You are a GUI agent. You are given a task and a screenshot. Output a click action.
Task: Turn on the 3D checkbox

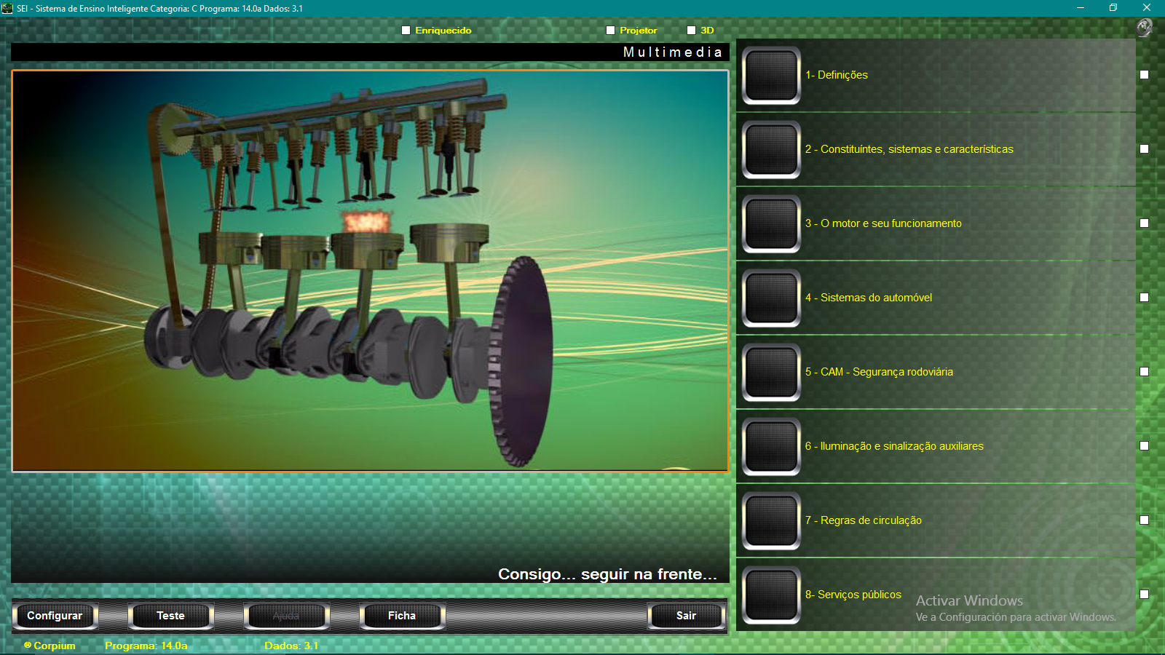[691, 31]
